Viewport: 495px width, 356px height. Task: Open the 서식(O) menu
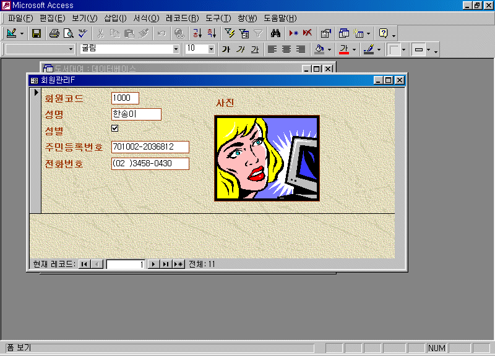click(x=146, y=19)
